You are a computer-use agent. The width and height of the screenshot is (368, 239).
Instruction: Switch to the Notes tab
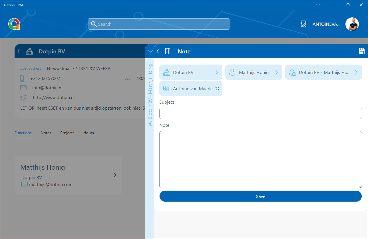click(x=46, y=133)
